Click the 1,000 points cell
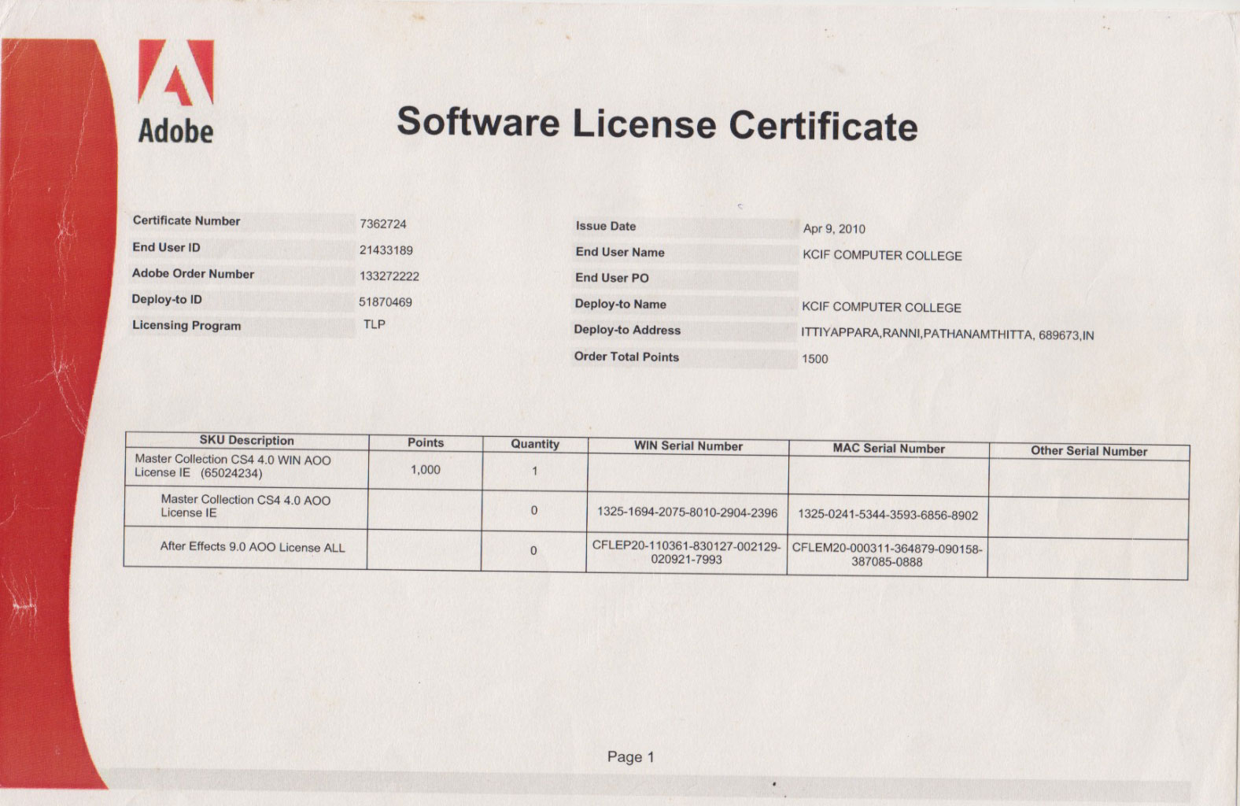The width and height of the screenshot is (1240, 806). 426,470
